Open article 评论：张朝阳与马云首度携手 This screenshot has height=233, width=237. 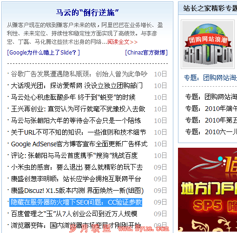tap(74, 156)
